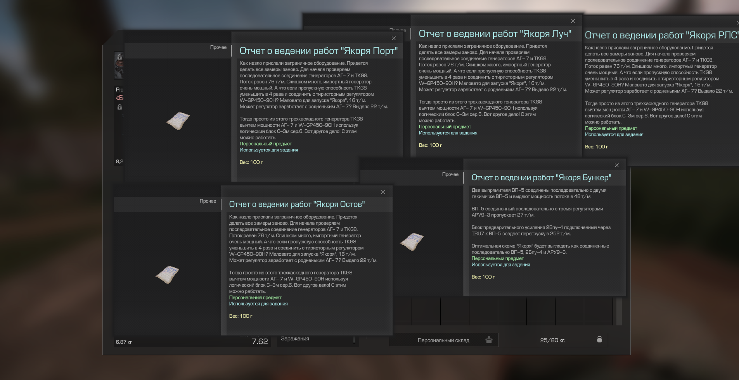Click the "Прочее" category label in the Бункер window
Viewport: 739px width, 380px height.
point(450,174)
